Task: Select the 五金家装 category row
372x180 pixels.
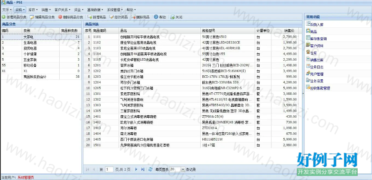Action: (41, 60)
